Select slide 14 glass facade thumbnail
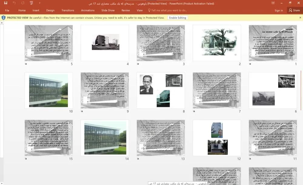This screenshot has height=185, width=303. 105,138
